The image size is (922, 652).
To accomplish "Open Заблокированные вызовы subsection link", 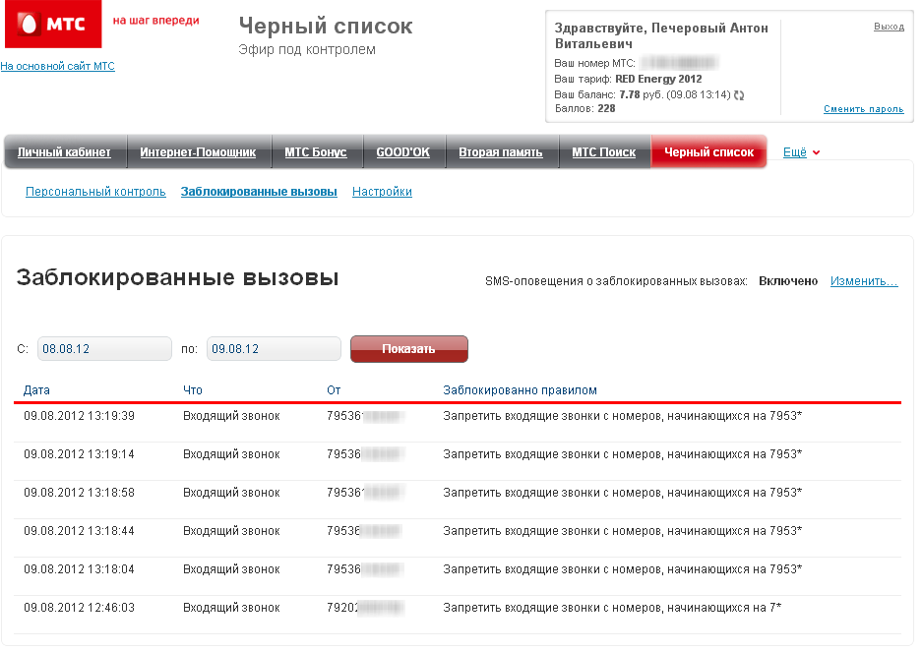I will click(259, 192).
